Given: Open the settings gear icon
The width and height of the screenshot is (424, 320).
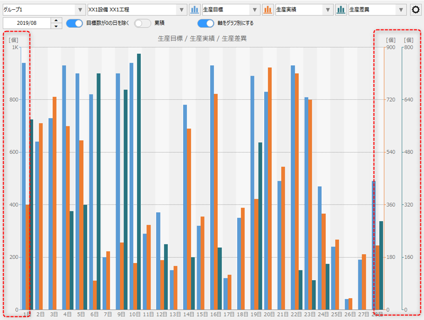Looking at the screenshot, I should pyautogui.click(x=415, y=9).
